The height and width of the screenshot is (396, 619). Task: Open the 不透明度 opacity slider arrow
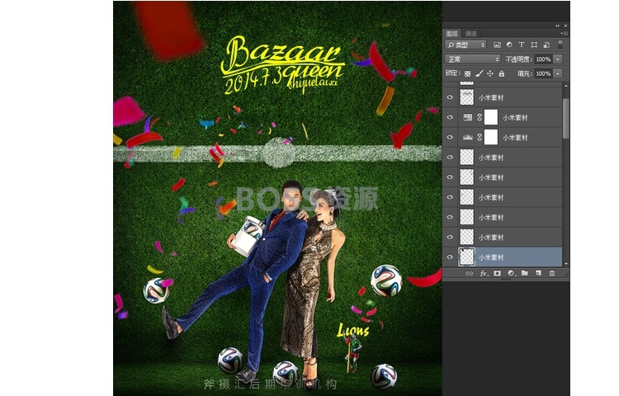pyautogui.click(x=558, y=59)
